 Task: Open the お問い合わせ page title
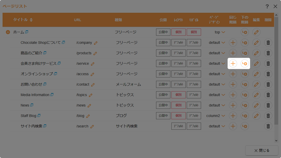[31, 84]
